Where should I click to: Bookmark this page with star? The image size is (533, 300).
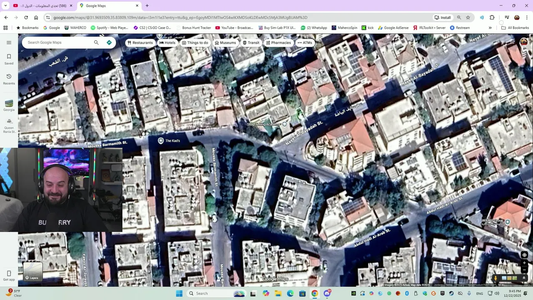468,17
